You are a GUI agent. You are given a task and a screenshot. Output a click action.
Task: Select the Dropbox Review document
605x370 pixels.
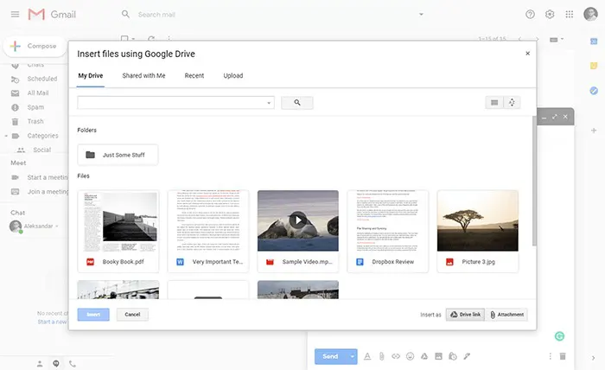388,231
